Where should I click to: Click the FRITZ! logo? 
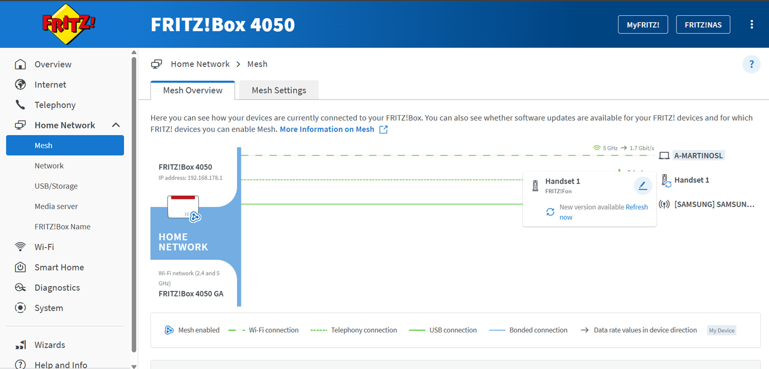pos(68,24)
